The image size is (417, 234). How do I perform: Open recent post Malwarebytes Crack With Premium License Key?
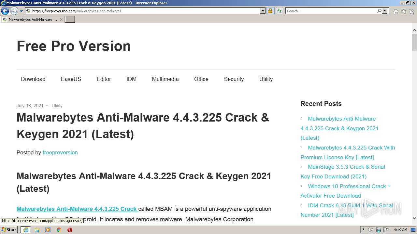348,152
